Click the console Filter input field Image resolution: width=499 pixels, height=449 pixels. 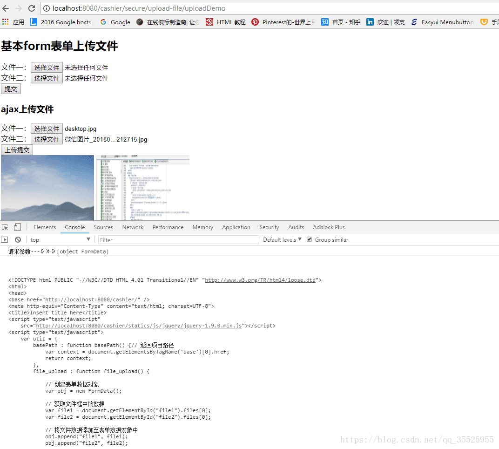[x=179, y=240]
